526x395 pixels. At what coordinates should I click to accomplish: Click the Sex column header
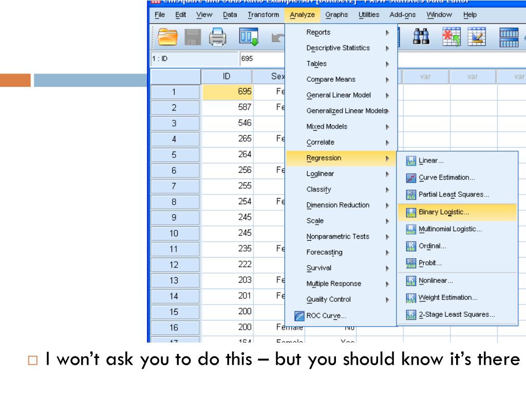pos(269,77)
